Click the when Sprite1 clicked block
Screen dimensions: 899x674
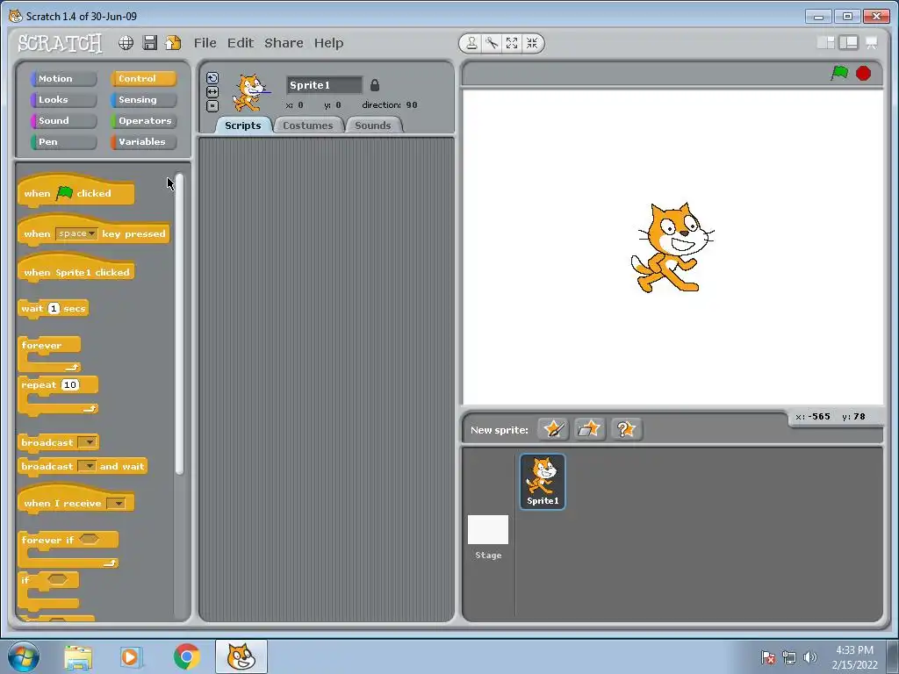[x=76, y=269]
